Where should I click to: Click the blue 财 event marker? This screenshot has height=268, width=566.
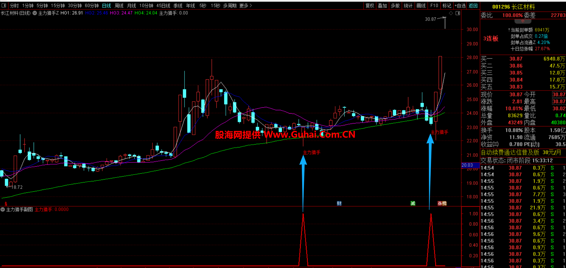(x=339, y=203)
